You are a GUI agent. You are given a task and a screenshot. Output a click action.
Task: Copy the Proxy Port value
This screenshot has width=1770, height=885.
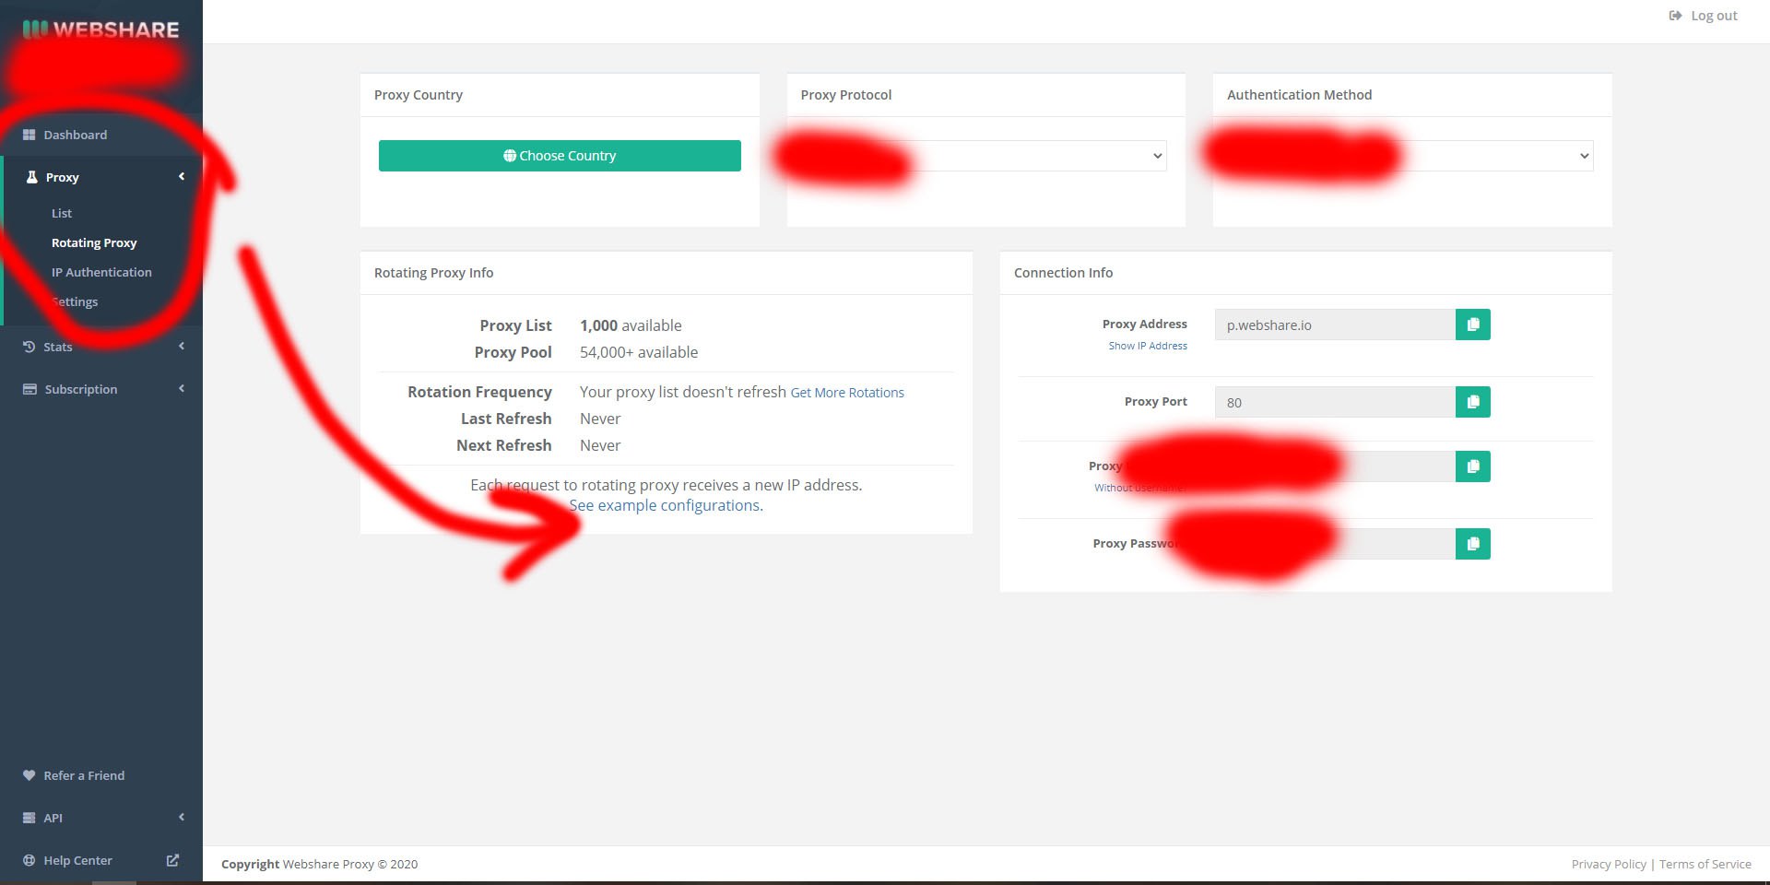[1473, 402]
